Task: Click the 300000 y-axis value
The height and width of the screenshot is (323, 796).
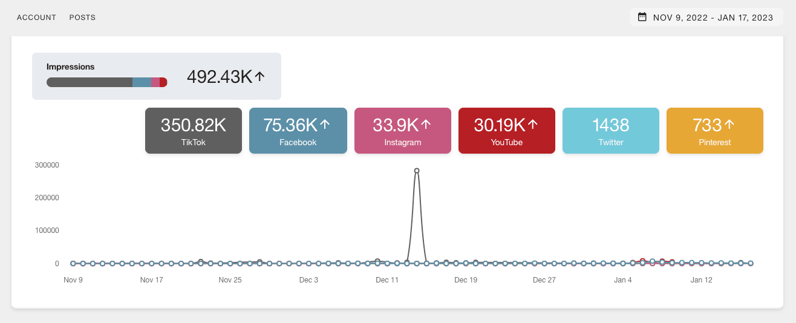Action: coord(48,165)
